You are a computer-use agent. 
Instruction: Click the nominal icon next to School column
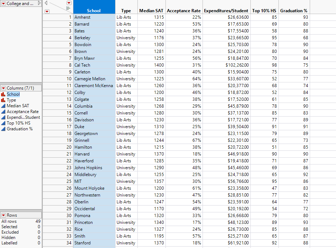click(x=3, y=94)
